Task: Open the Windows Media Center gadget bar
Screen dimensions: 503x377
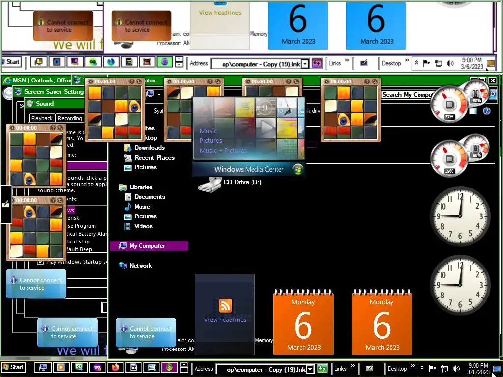Action: [248, 169]
